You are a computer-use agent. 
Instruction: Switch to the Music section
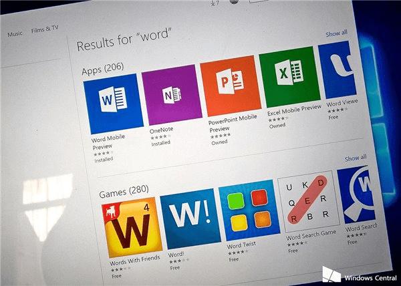[x=15, y=33]
